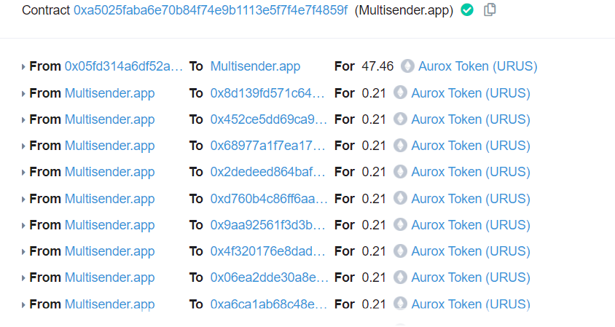
Task: Click token icon in the 0x8d139fd571c64 row
Action: pos(400,93)
